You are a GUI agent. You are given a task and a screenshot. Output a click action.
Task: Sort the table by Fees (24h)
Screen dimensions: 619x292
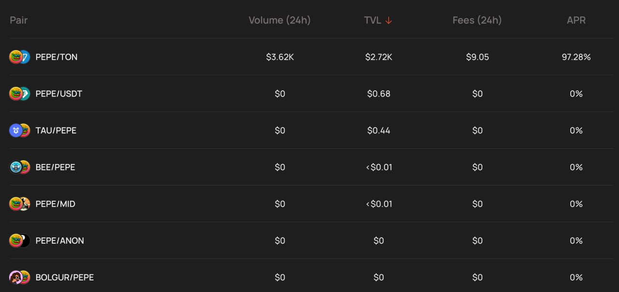(477, 20)
